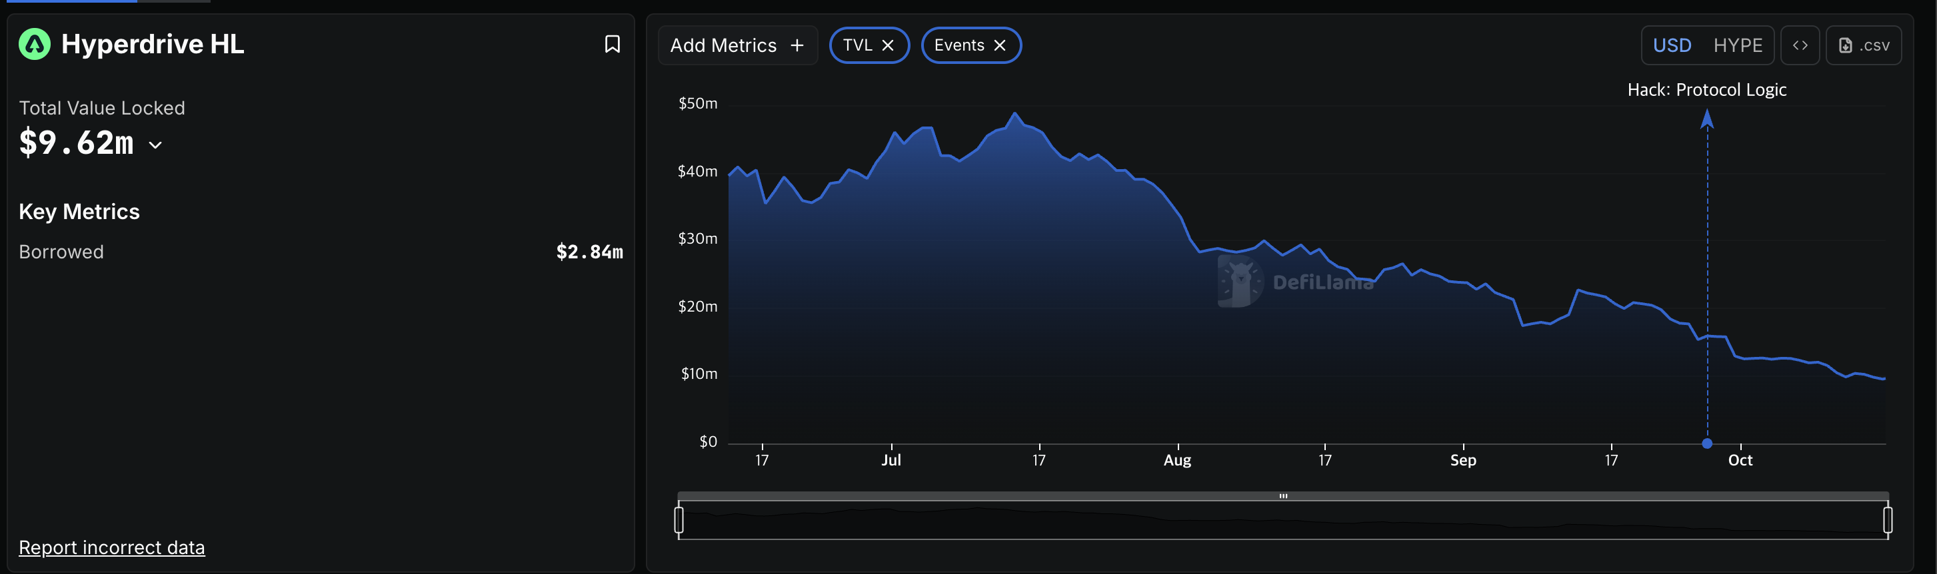Click the Sep x-axis label
Image resolution: width=1937 pixels, height=574 pixels.
1463,460
